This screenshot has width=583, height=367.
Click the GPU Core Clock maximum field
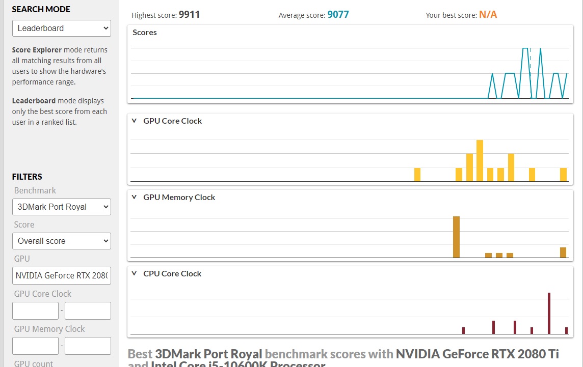click(88, 310)
